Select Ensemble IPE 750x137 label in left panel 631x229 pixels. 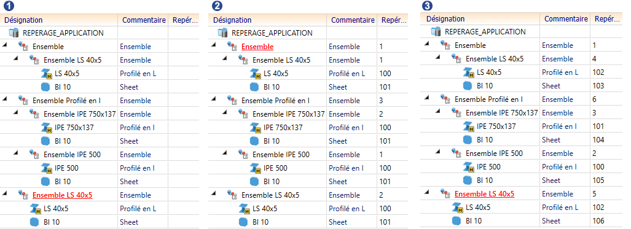coord(80,114)
